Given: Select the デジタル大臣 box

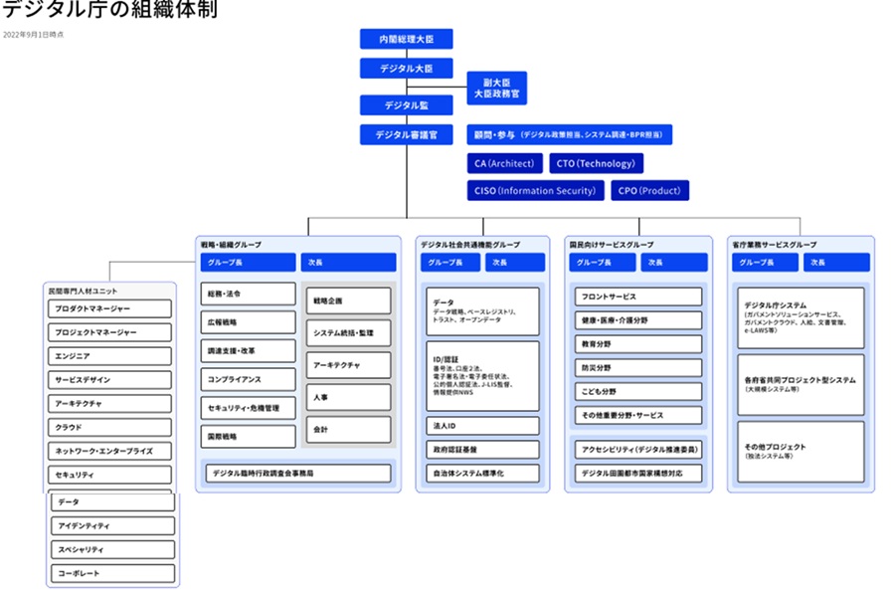Looking at the screenshot, I should (x=406, y=69).
